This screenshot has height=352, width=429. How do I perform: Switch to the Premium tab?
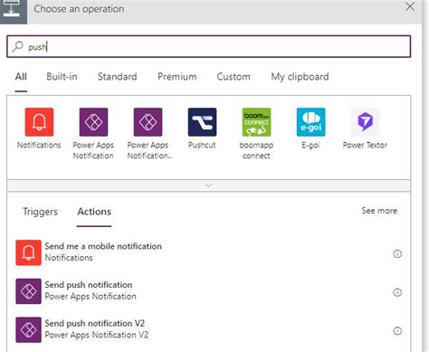pyautogui.click(x=177, y=77)
